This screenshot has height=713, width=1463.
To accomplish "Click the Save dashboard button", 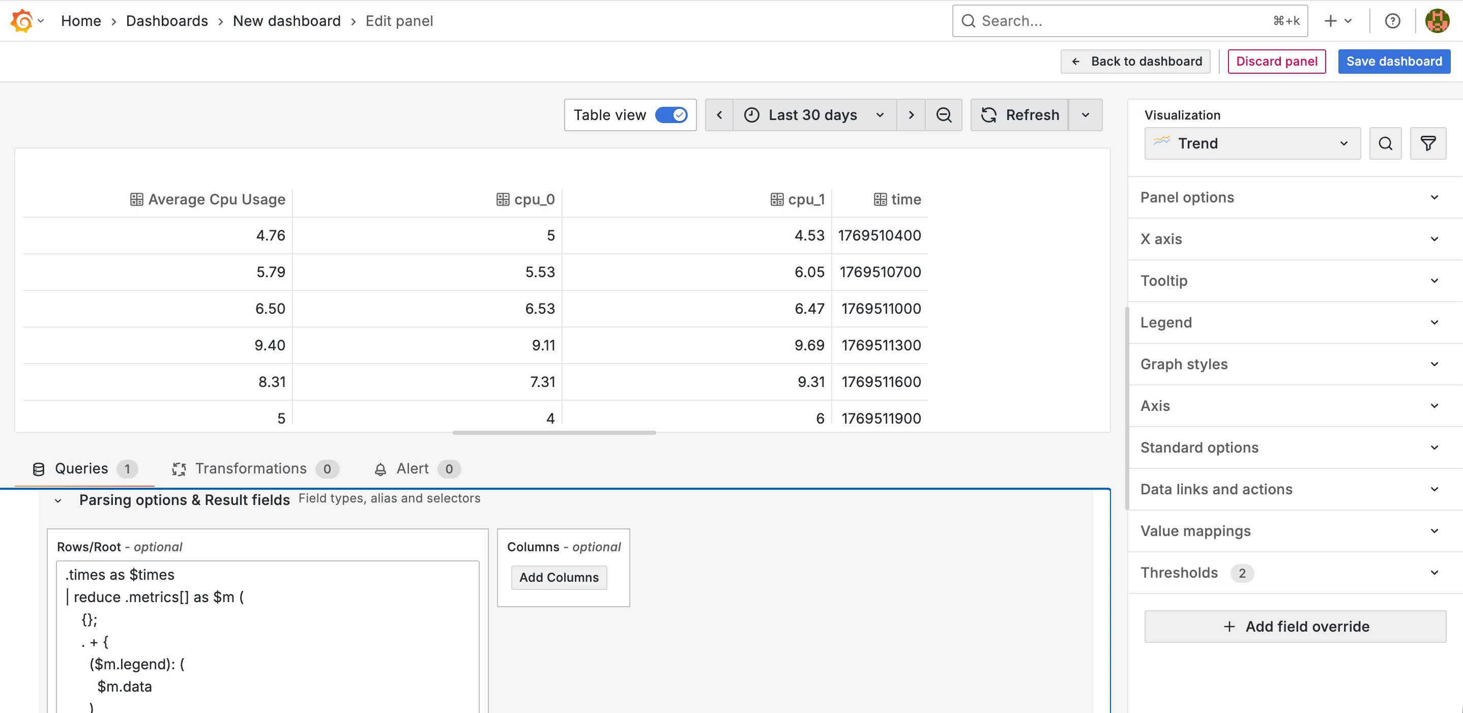I will [x=1394, y=62].
